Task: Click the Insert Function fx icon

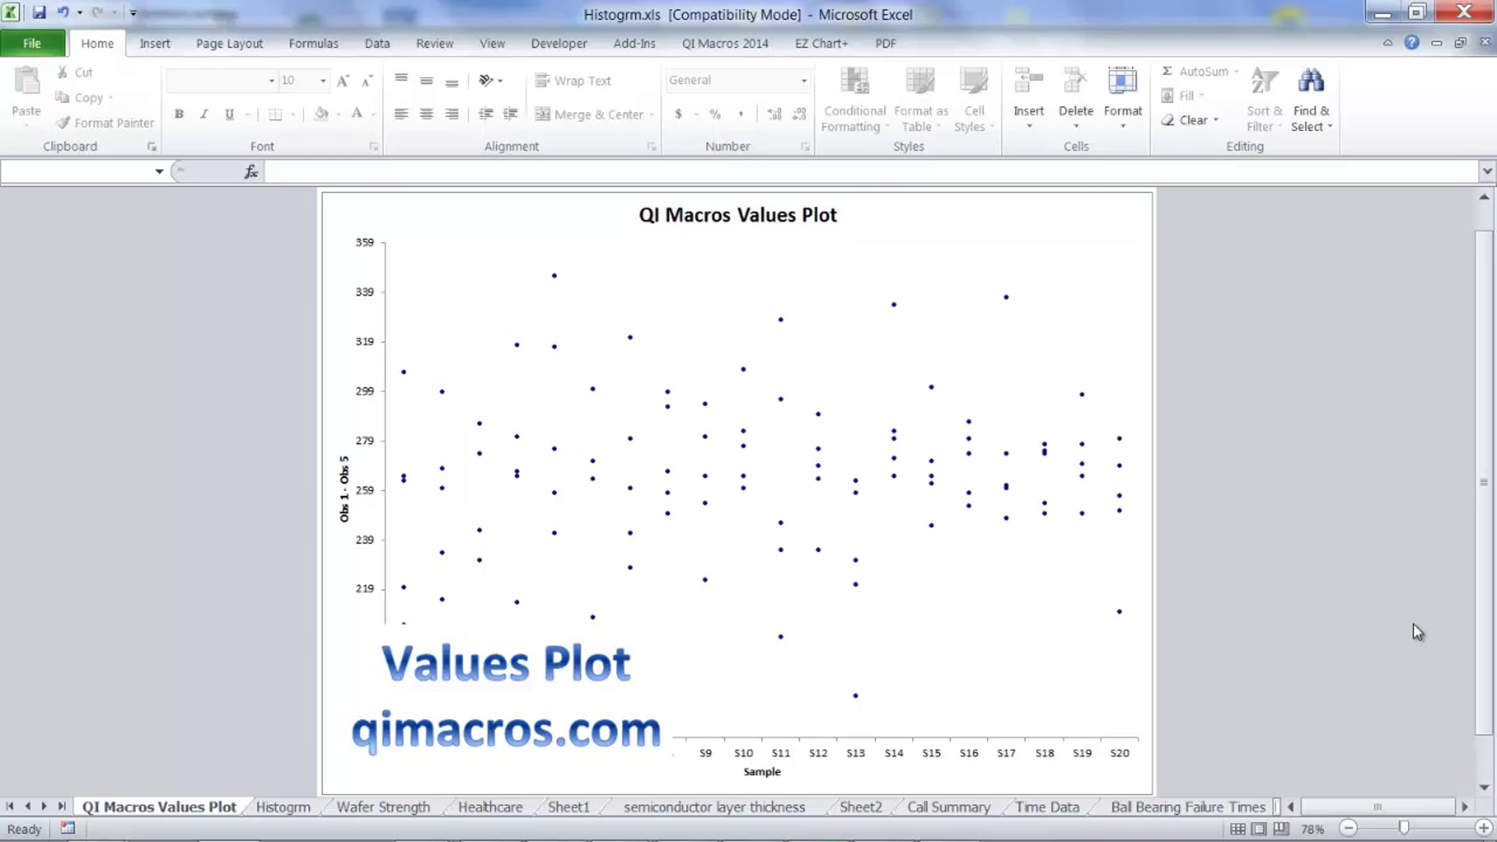Action: tap(251, 172)
